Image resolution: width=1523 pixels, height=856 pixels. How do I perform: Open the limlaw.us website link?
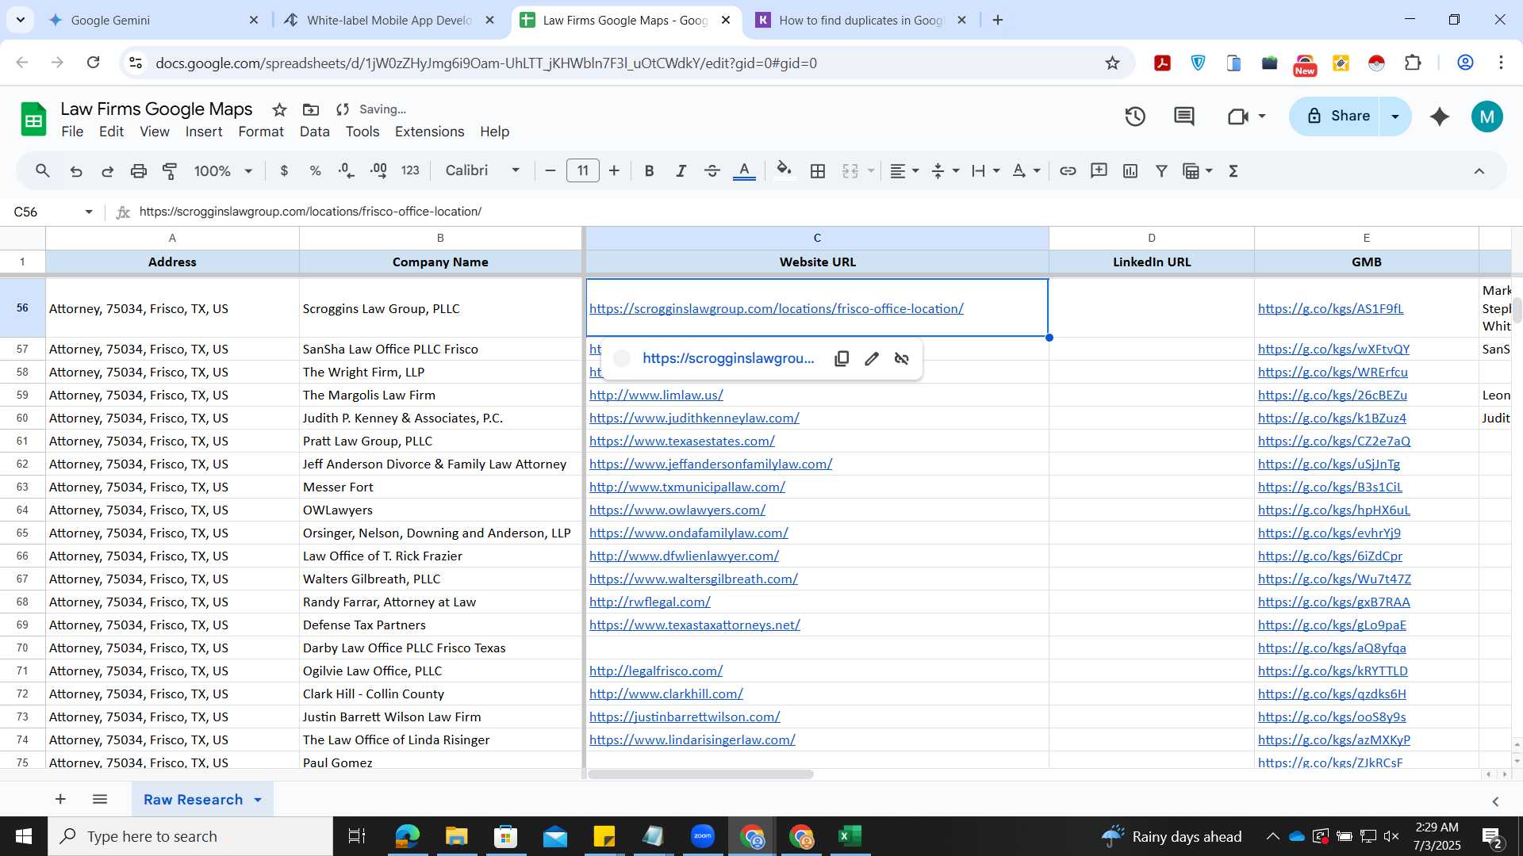click(656, 395)
